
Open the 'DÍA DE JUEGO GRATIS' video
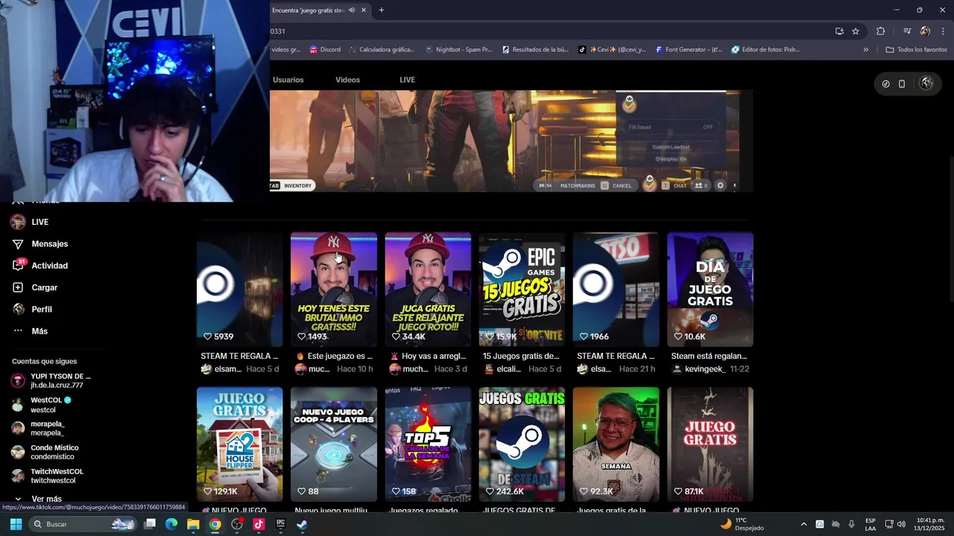point(710,290)
